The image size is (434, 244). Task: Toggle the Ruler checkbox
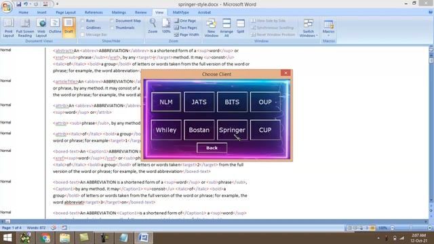click(83, 21)
